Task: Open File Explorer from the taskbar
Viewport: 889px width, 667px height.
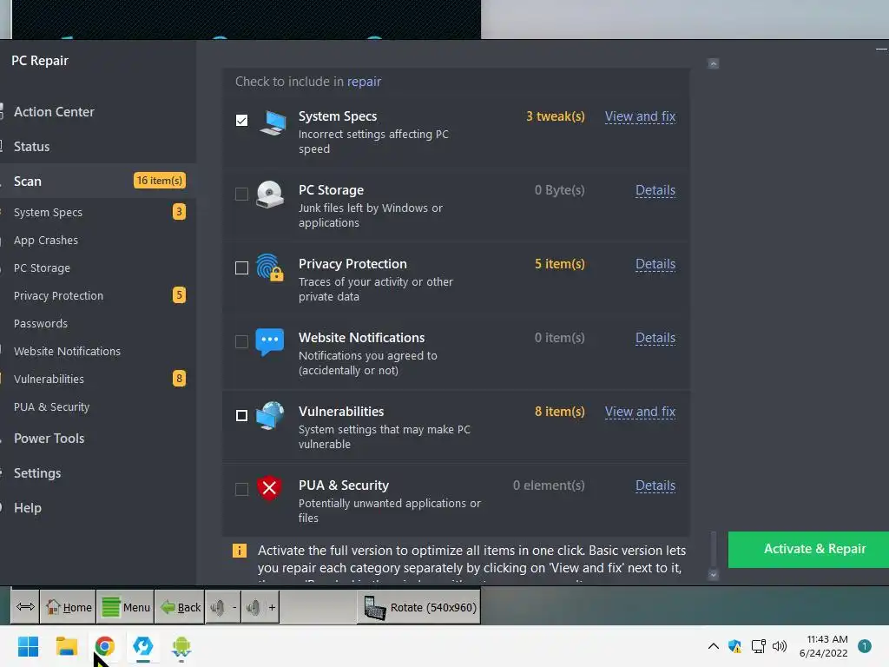Action: coord(66,646)
